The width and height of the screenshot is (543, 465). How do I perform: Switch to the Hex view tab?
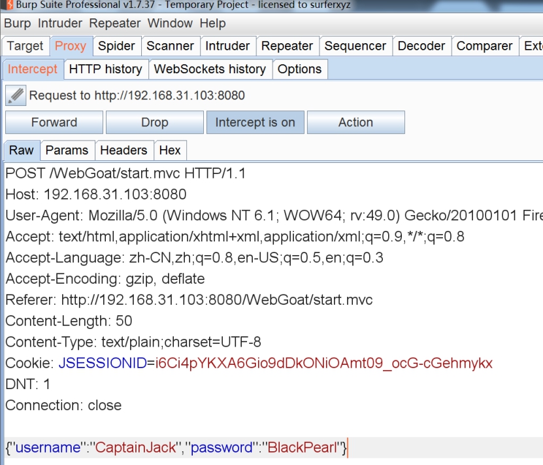click(170, 150)
